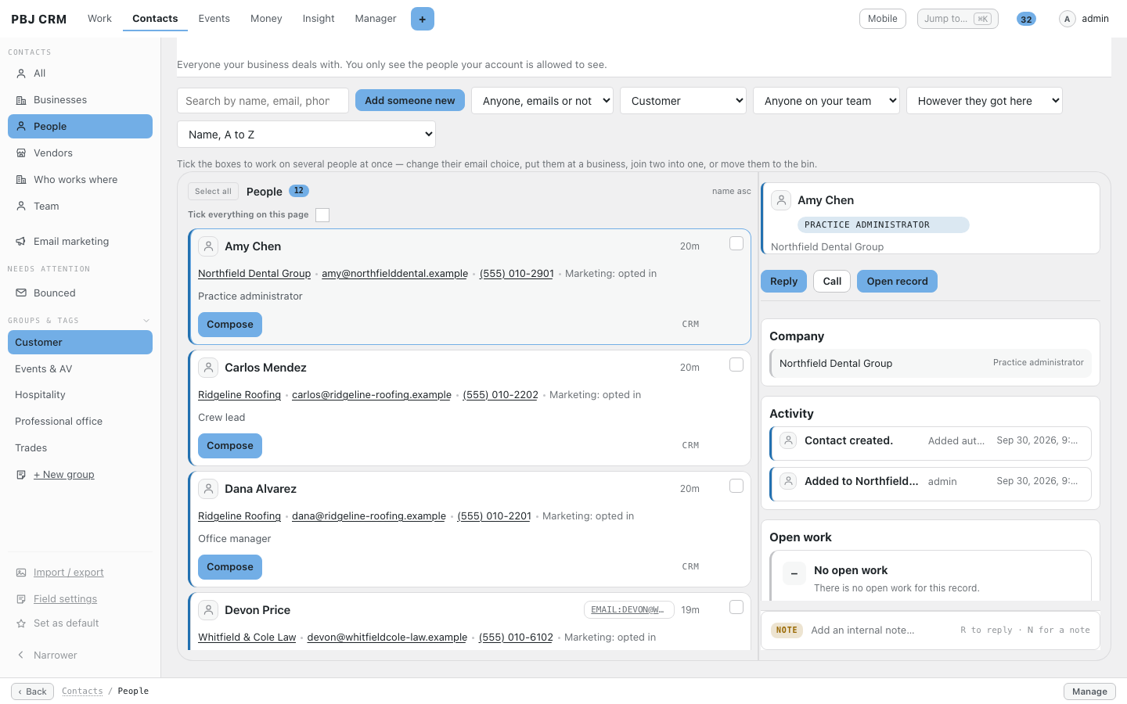Viewport: 1127px width, 704px height.
Task: Click the Bounced envelope icon
Action: (21, 293)
